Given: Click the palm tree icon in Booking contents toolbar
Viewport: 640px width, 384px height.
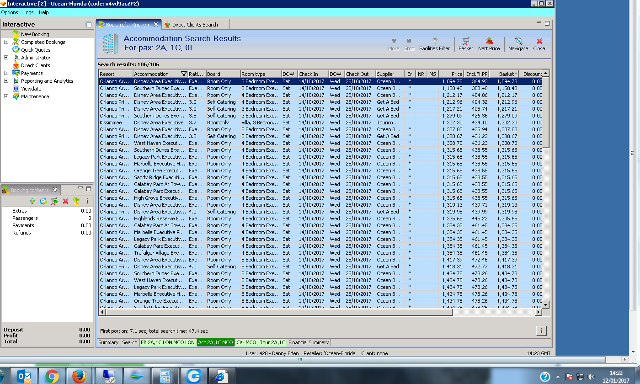Looking at the screenshot, I should pyautogui.click(x=76, y=201).
